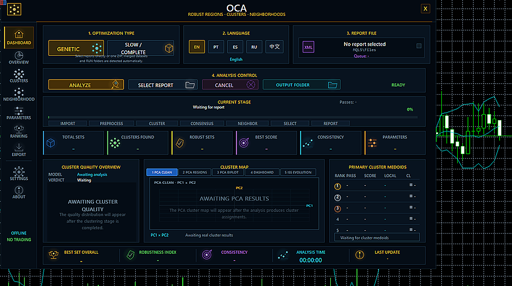Open the Dashboard sidebar section
The image size is (512, 286).
coord(19,37)
